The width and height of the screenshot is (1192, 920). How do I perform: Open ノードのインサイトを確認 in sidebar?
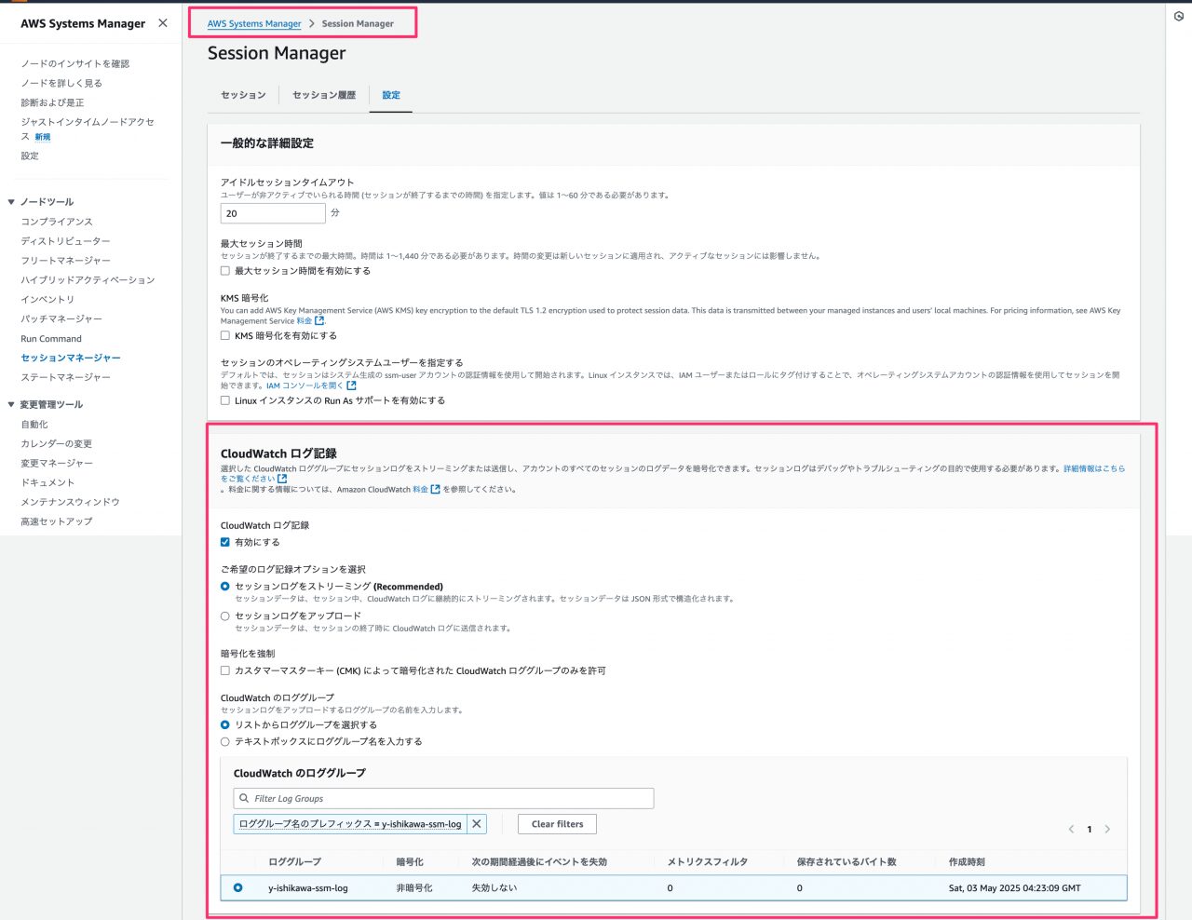pyautogui.click(x=75, y=64)
